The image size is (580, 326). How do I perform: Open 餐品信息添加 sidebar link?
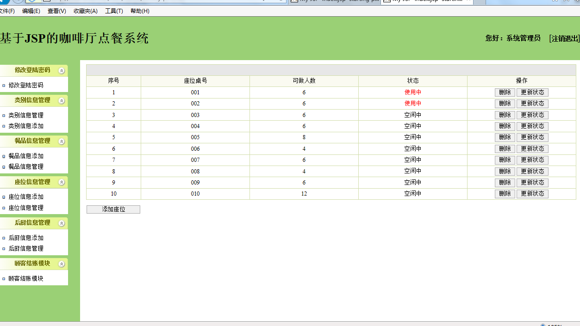point(26,156)
